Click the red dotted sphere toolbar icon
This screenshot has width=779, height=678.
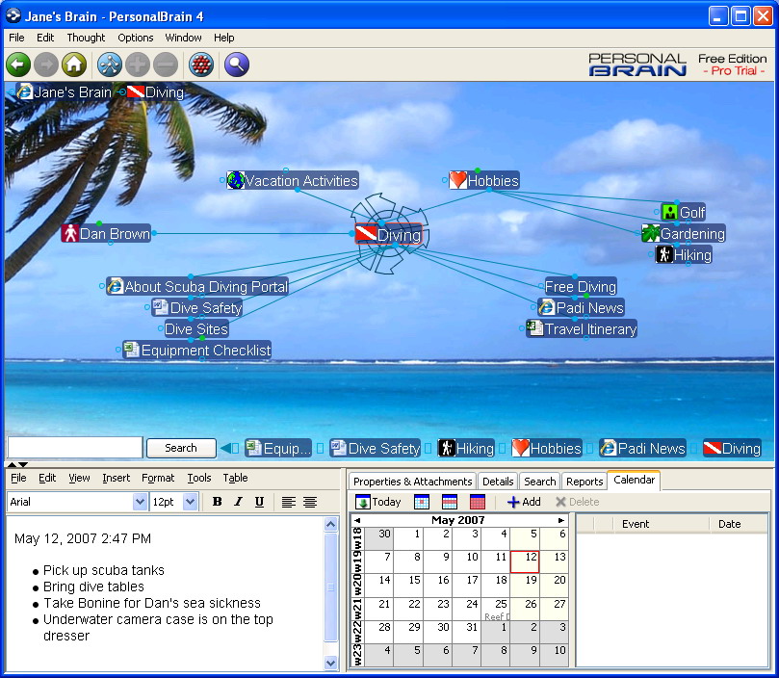click(x=201, y=65)
